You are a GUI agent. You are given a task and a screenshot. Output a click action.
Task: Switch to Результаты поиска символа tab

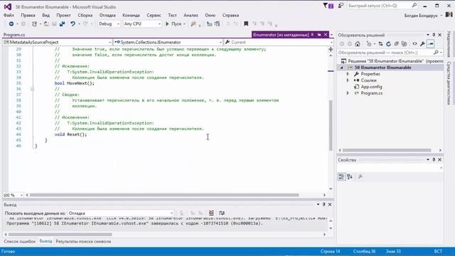pyautogui.click(x=83, y=241)
